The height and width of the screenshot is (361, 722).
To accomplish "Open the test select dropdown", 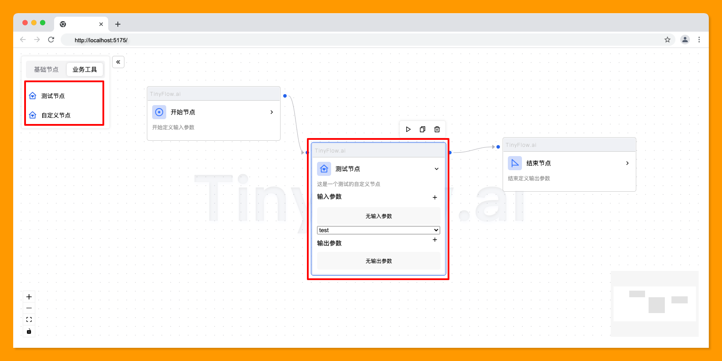I will tap(379, 230).
